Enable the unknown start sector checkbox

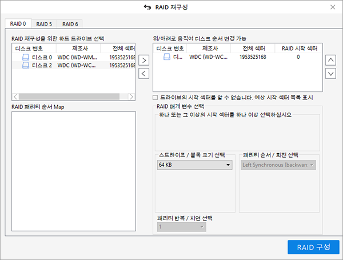[x=155, y=98]
